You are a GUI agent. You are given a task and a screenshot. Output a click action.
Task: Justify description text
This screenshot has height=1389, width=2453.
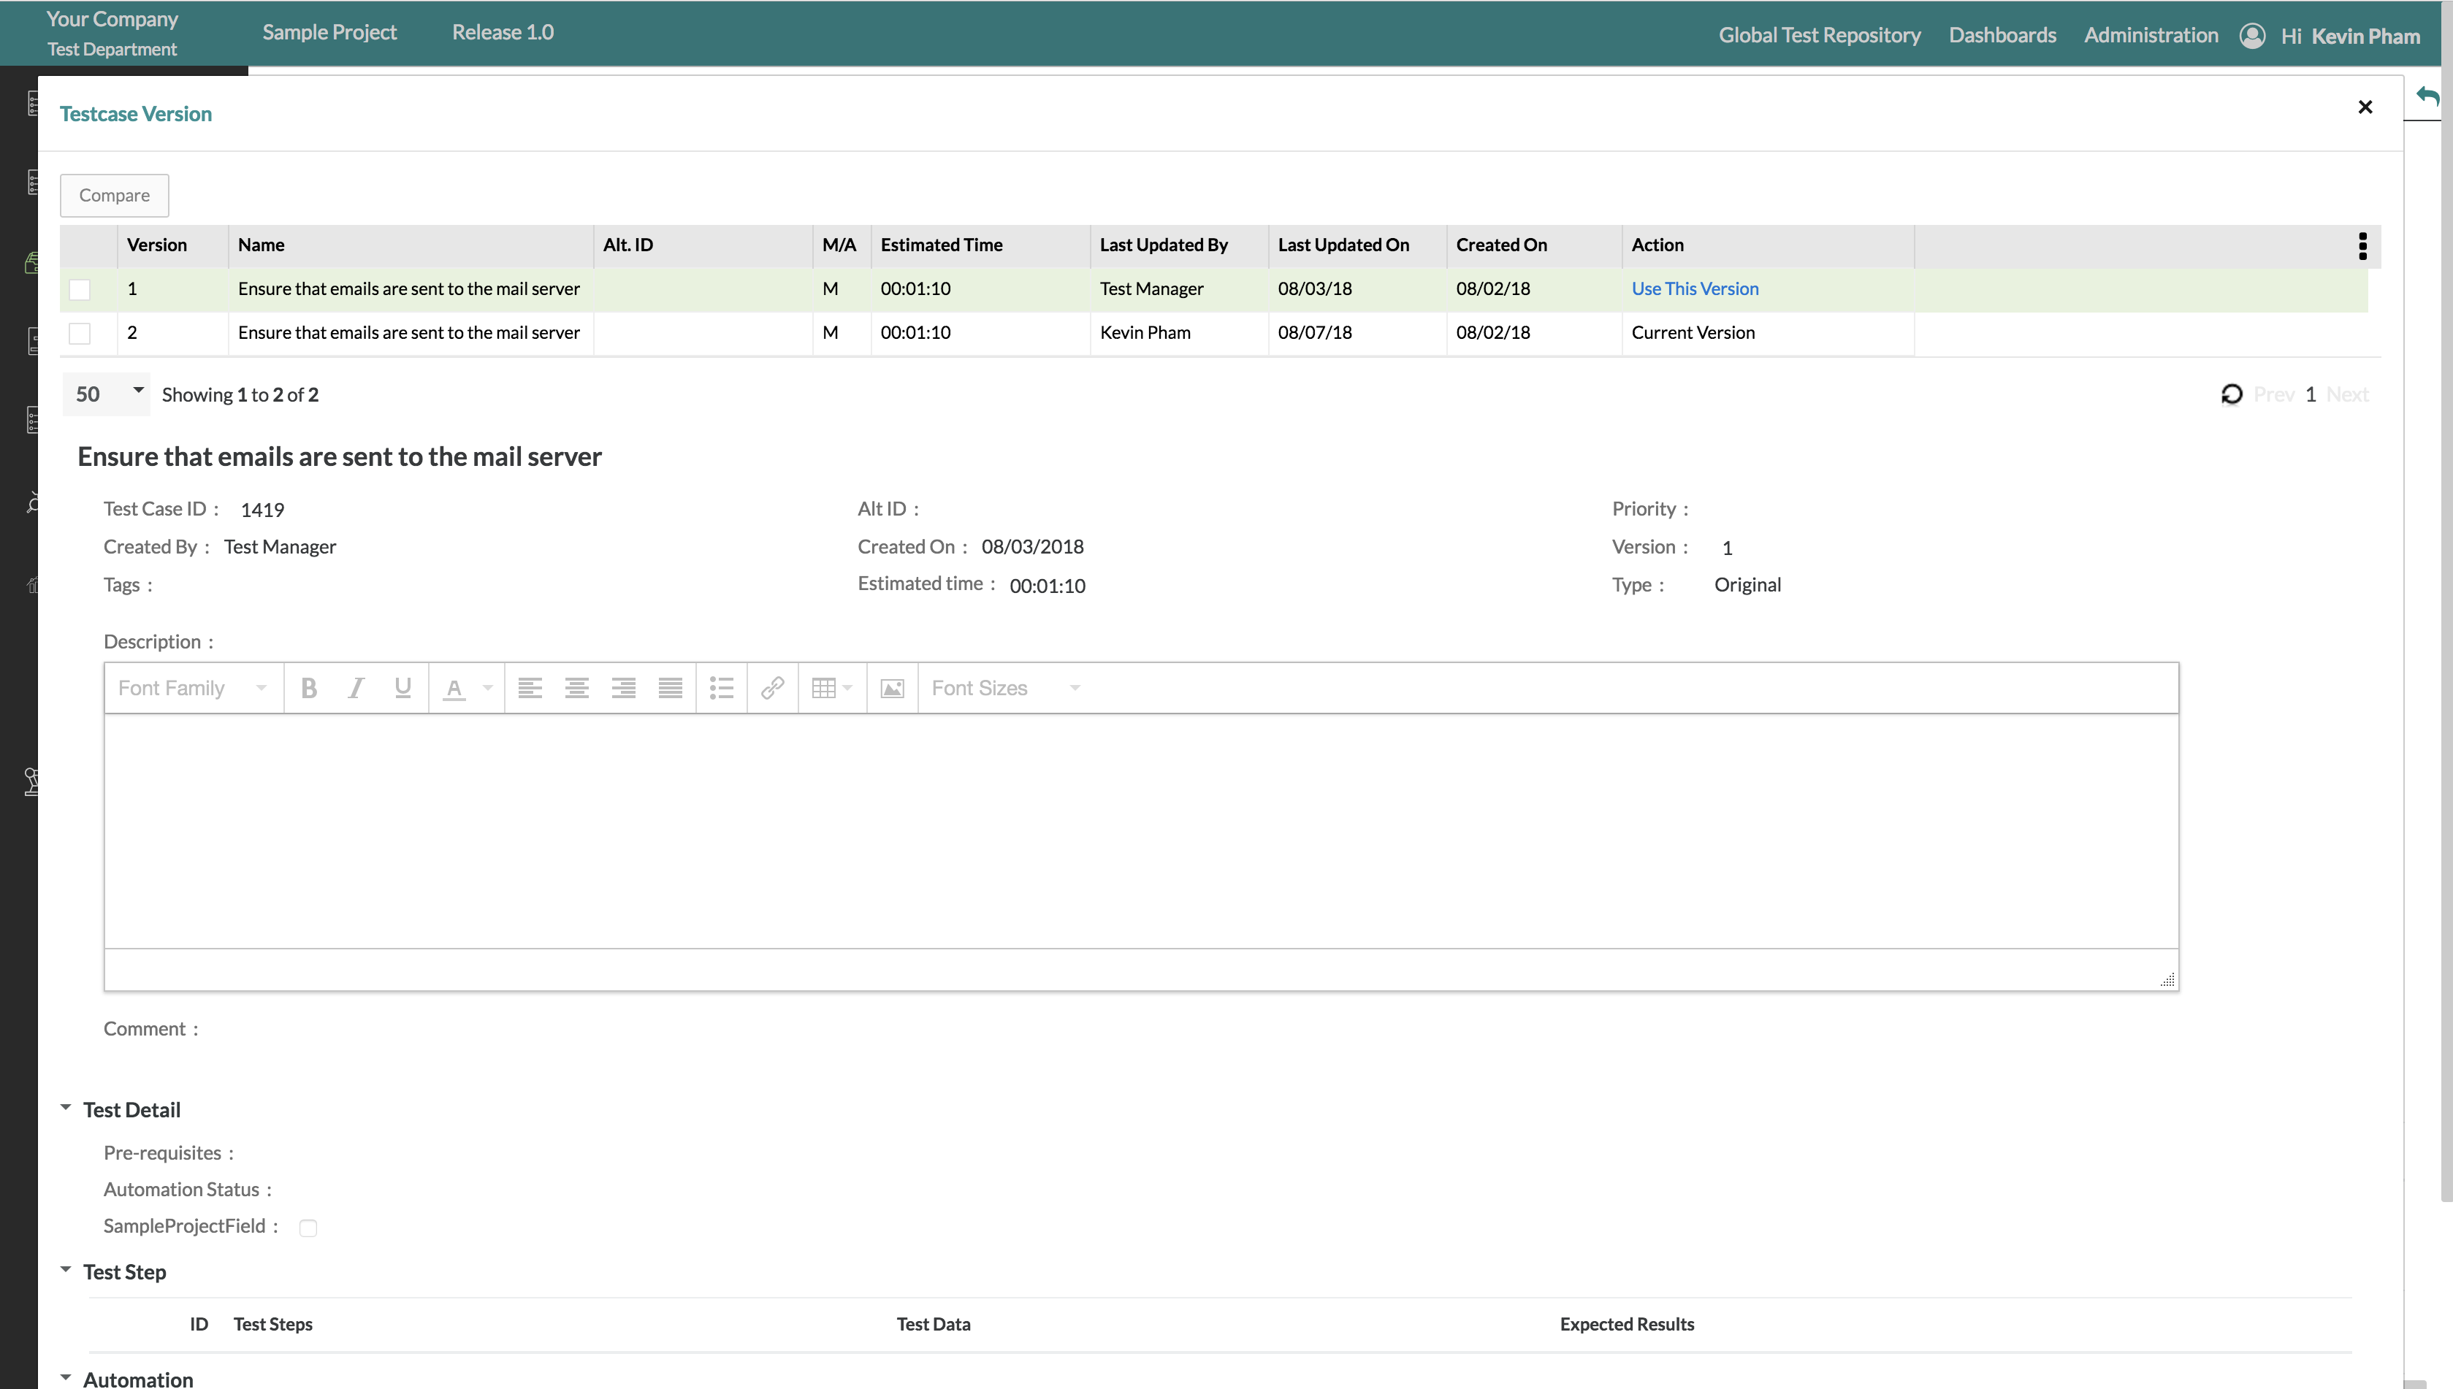point(670,688)
